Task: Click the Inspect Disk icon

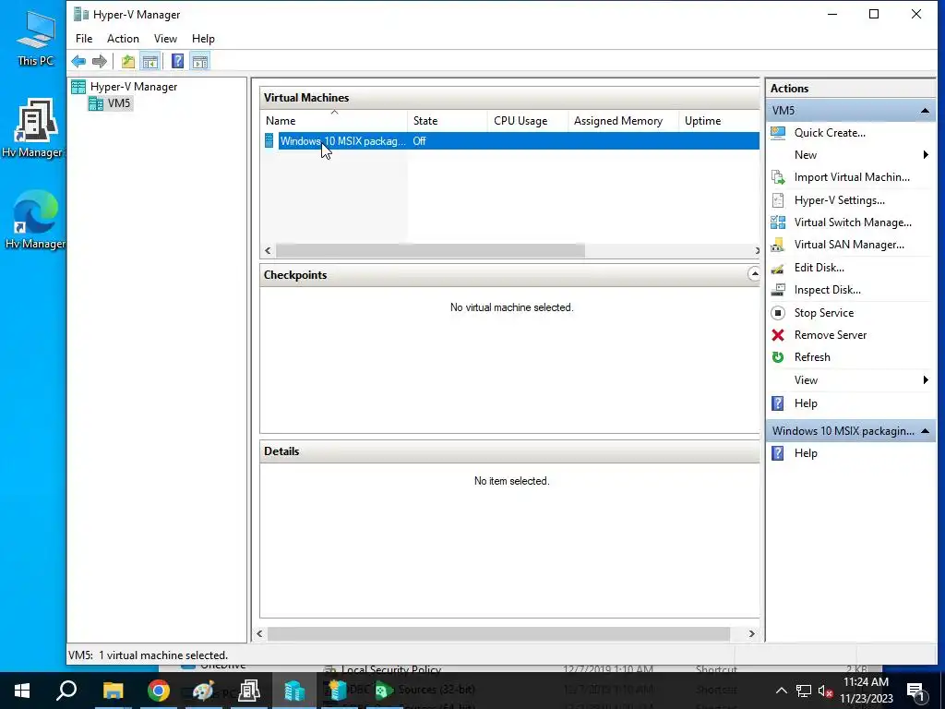Action: tap(777, 290)
